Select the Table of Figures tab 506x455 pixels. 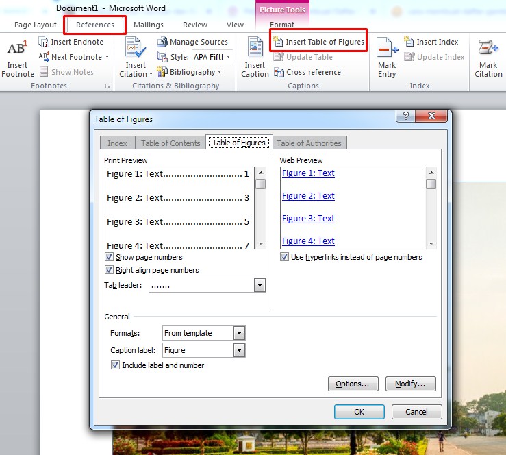[x=239, y=143]
